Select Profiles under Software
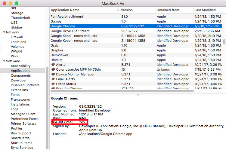226x150 pixels. click(x=17, y=128)
